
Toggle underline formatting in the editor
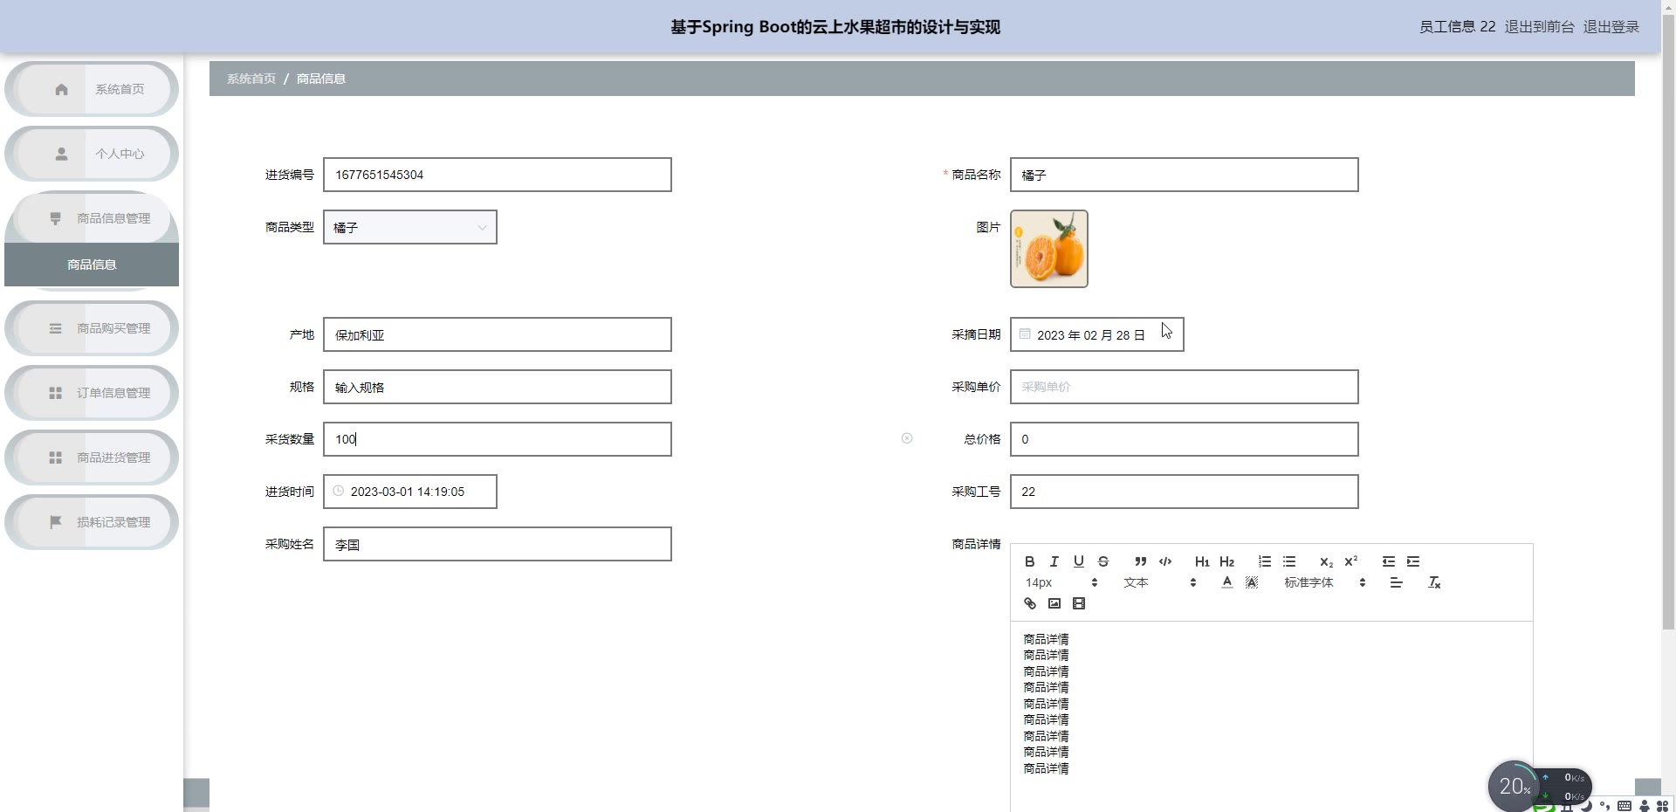point(1078,561)
